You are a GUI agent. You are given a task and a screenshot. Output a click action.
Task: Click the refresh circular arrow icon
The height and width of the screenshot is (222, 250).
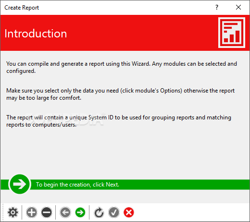[x=99, y=212]
